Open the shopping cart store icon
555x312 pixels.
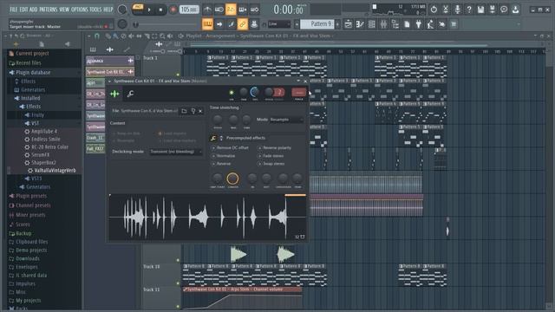click(454, 24)
